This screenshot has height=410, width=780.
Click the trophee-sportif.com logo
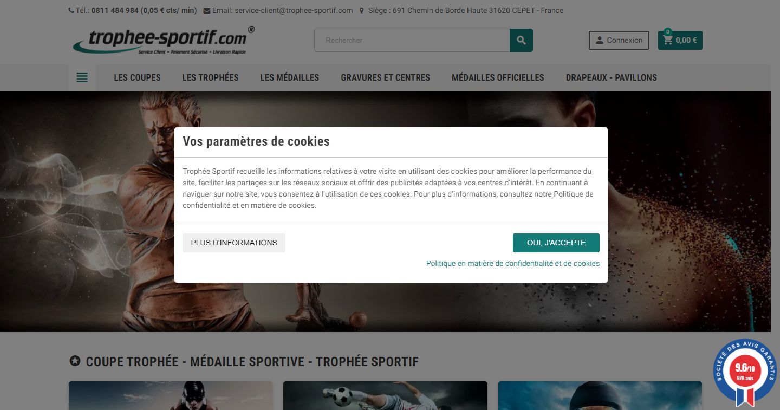point(164,40)
